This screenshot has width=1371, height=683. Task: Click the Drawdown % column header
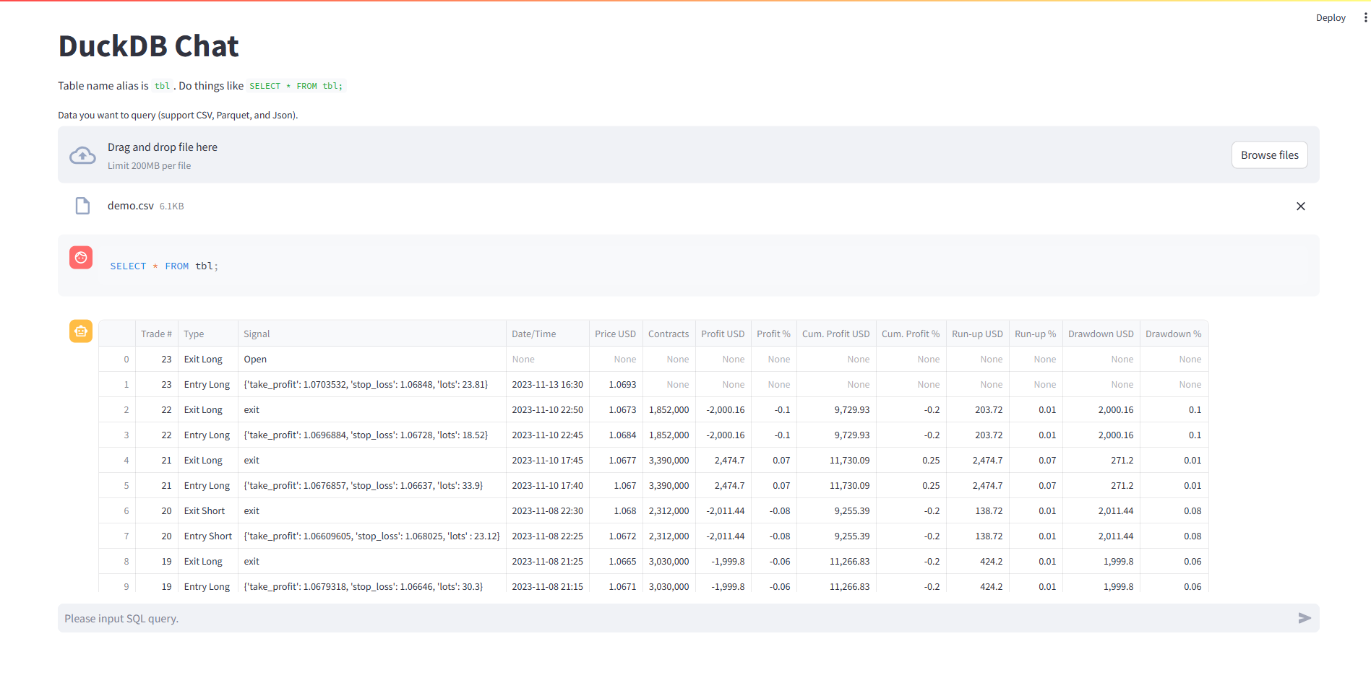[1173, 334]
